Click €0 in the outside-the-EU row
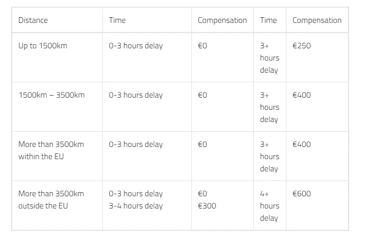Viewport: 375px width, 241px height. 203,194
